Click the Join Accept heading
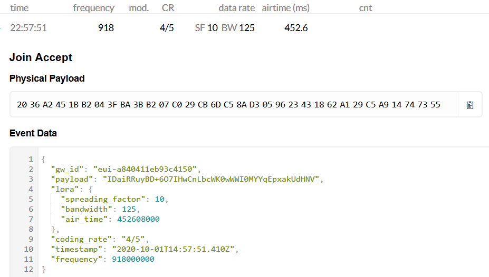Viewport: 489px width, 277px height. pos(41,57)
